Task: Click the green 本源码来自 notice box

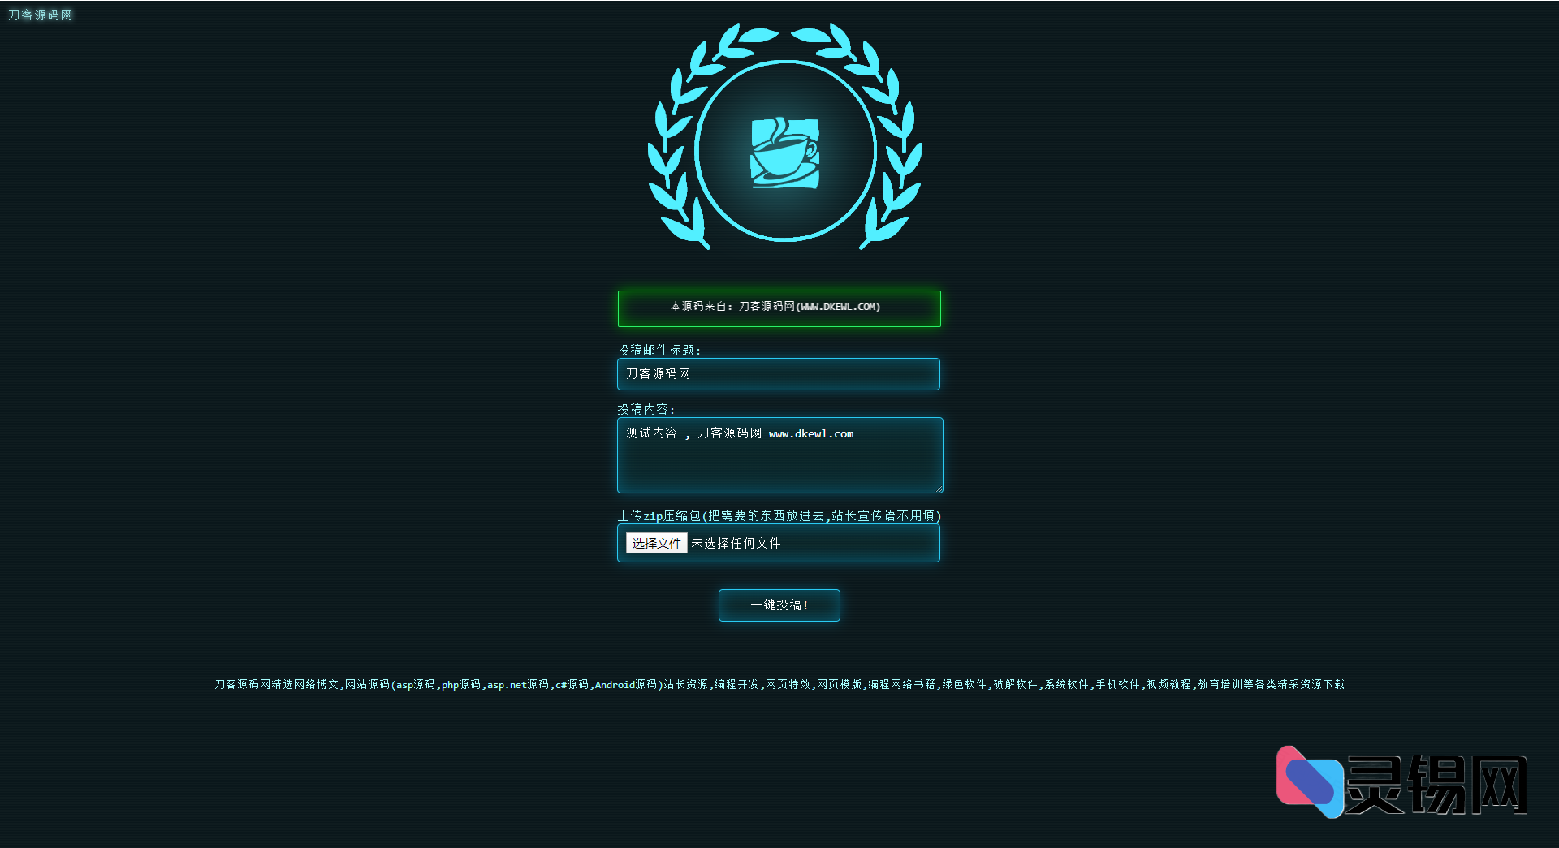Action: pyautogui.click(x=779, y=308)
